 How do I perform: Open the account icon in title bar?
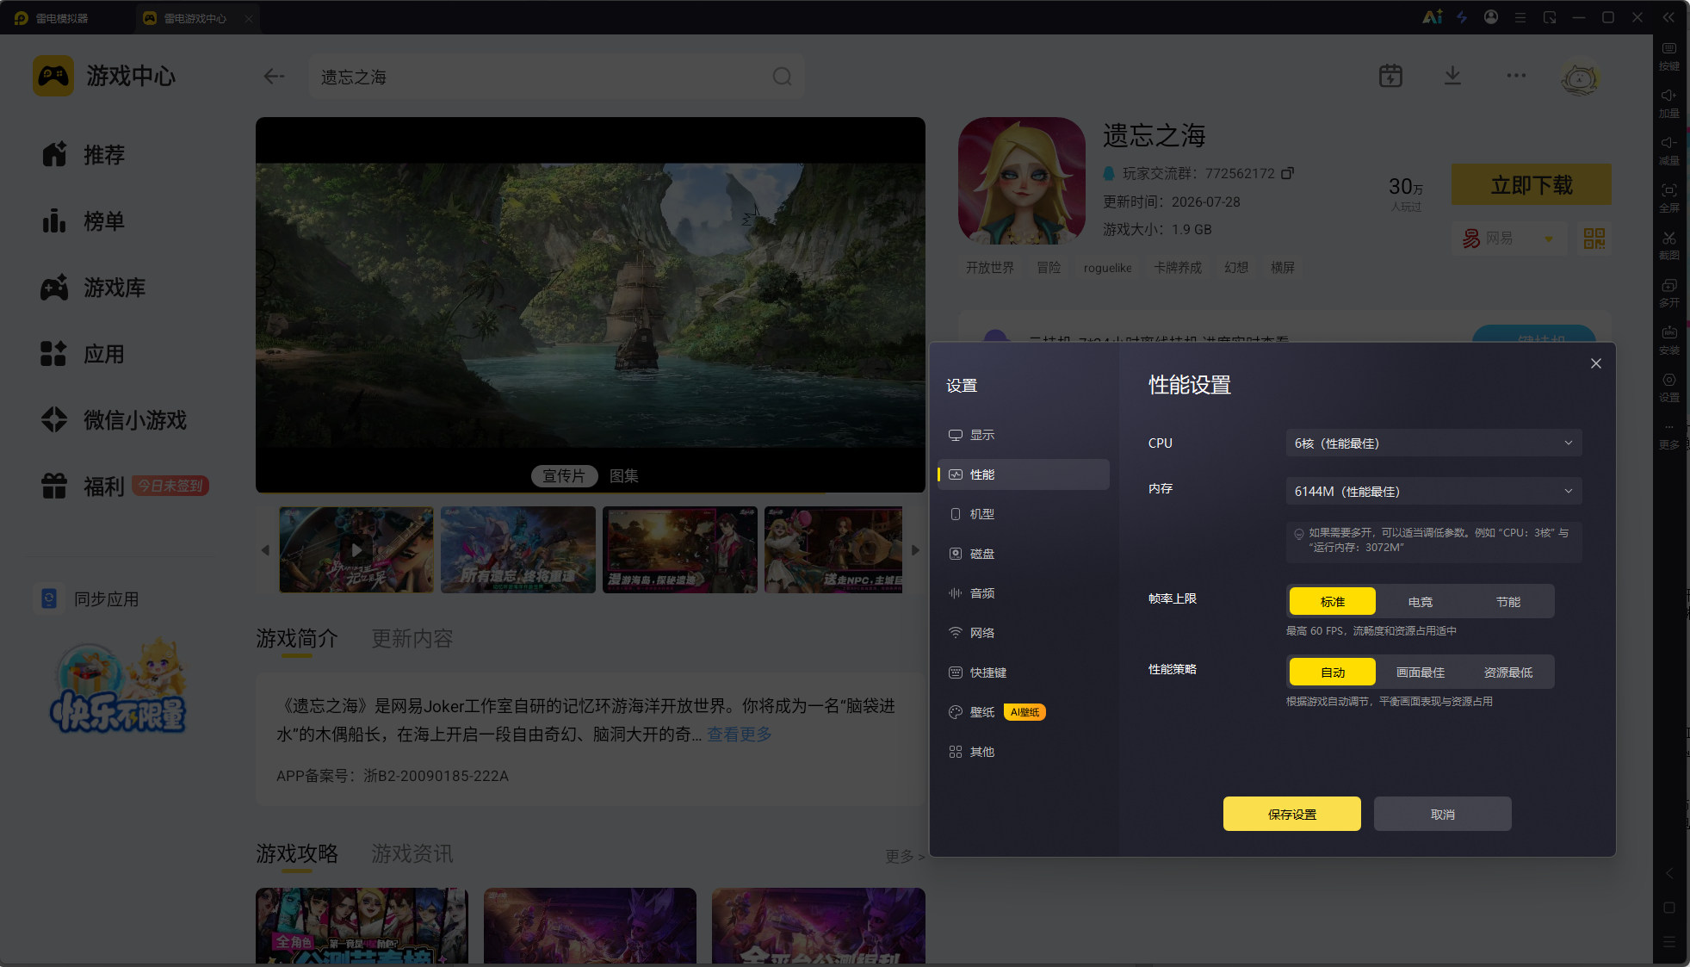coord(1491,17)
